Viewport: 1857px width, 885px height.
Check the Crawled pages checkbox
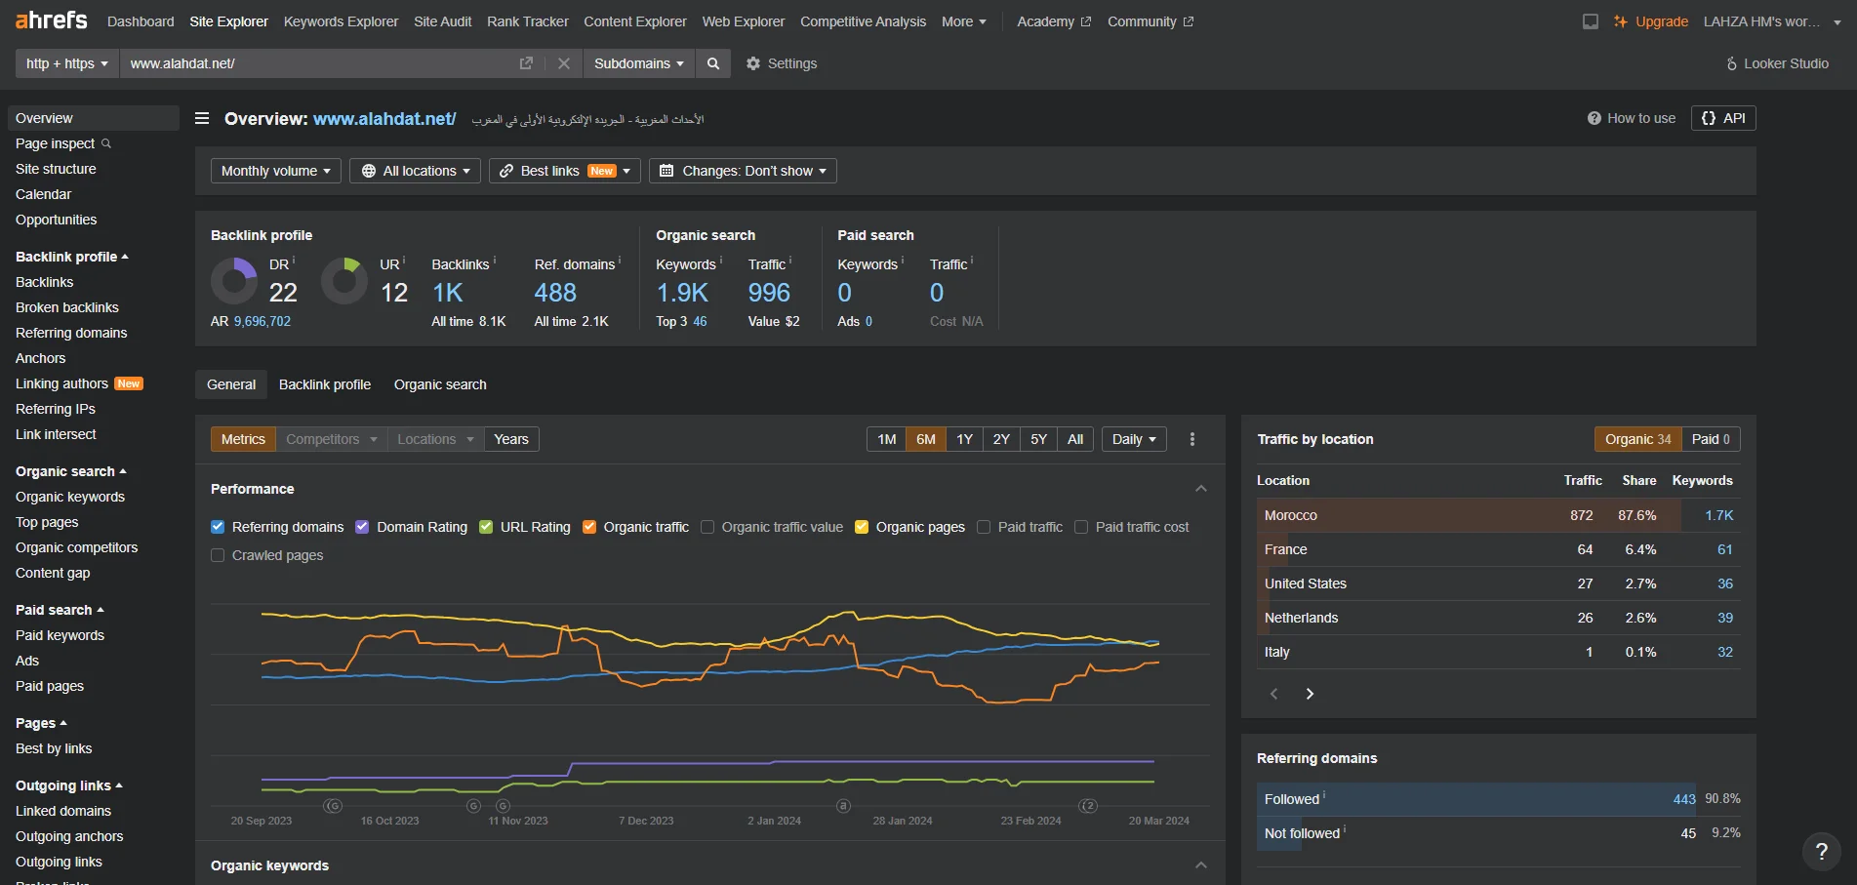click(218, 555)
